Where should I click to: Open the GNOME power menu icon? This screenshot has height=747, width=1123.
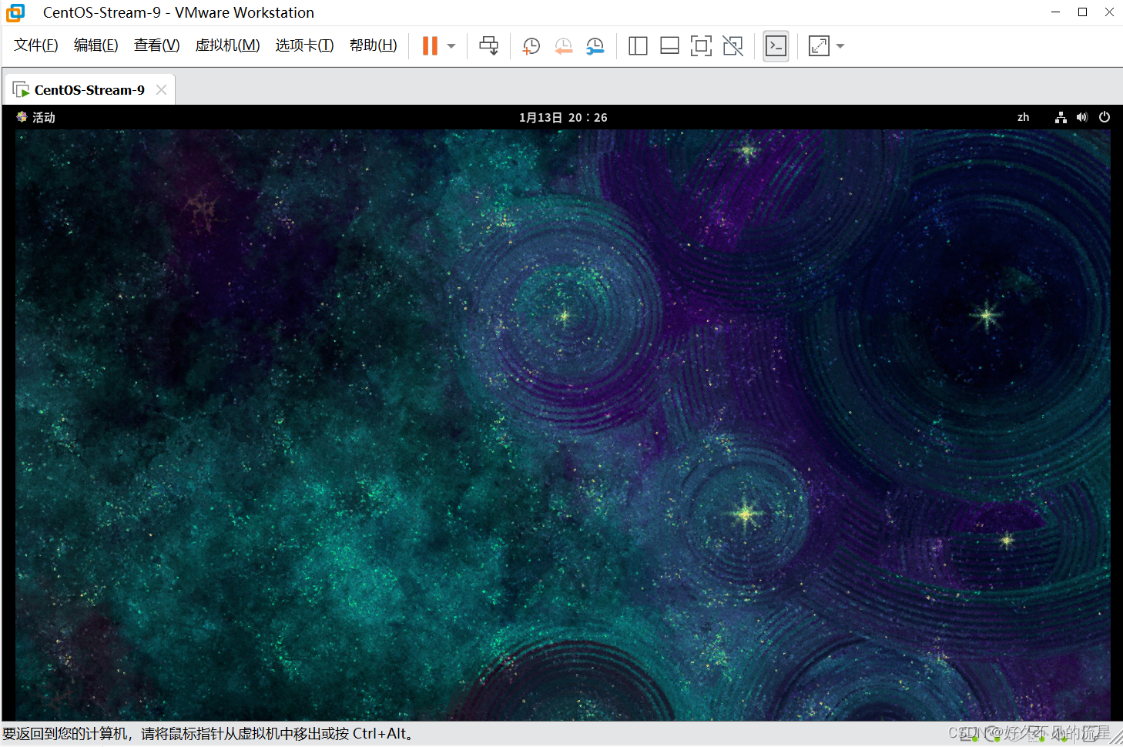pyautogui.click(x=1105, y=117)
